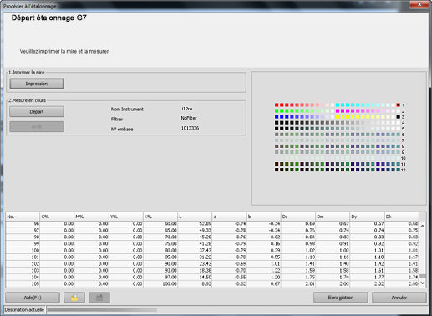The image size is (432, 316).
Task: Click scrollbar up arrow in measurement table
Action: (423, 226)
